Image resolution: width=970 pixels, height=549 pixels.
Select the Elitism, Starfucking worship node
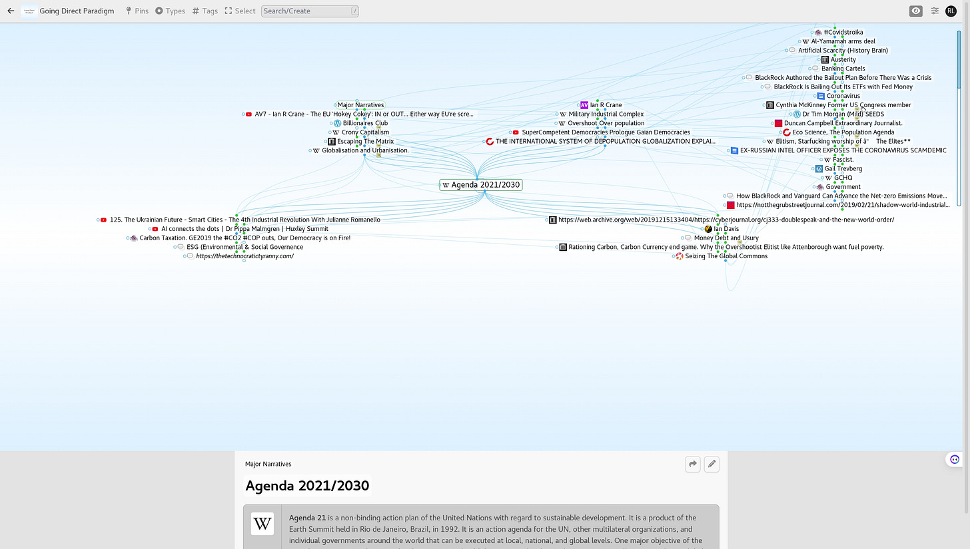pos(838,141)
